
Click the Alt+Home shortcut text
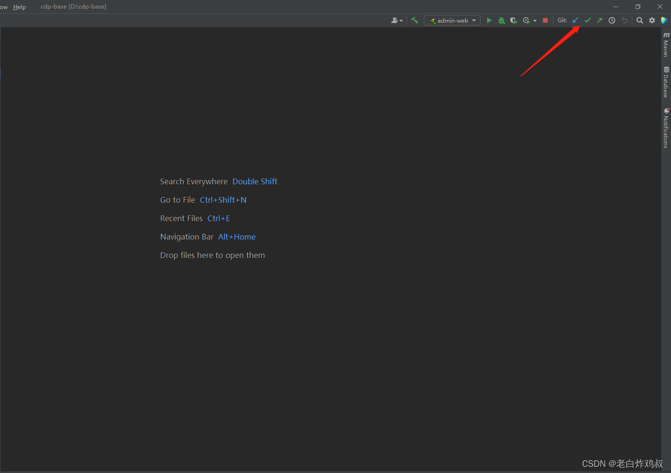coord(237,237)
